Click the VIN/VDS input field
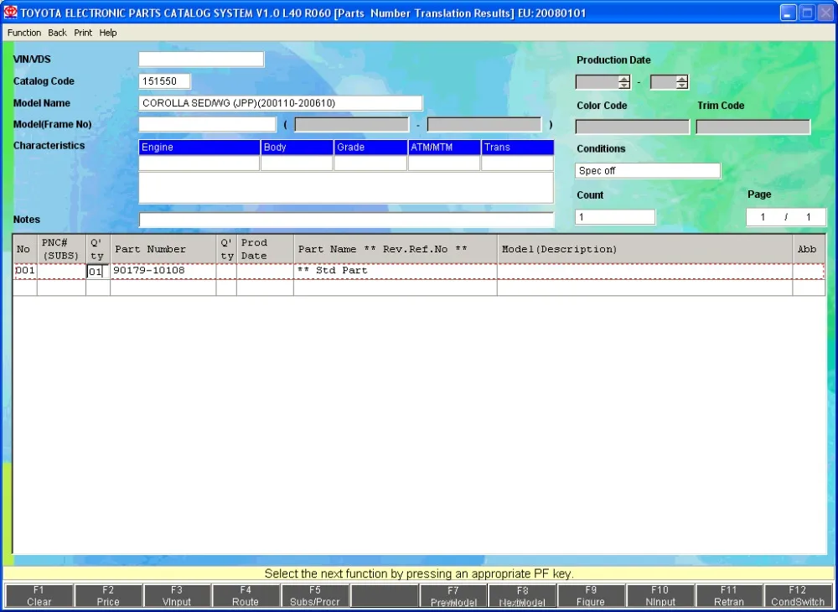The width and height of the screenshot is (838, 612). pyautogui.click(x=201, y=60)
